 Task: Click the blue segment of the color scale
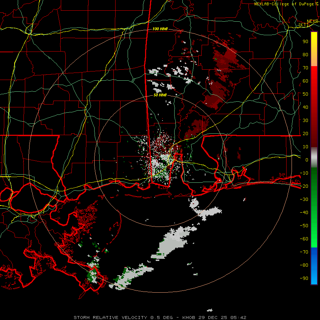click(x=314, y=266)
